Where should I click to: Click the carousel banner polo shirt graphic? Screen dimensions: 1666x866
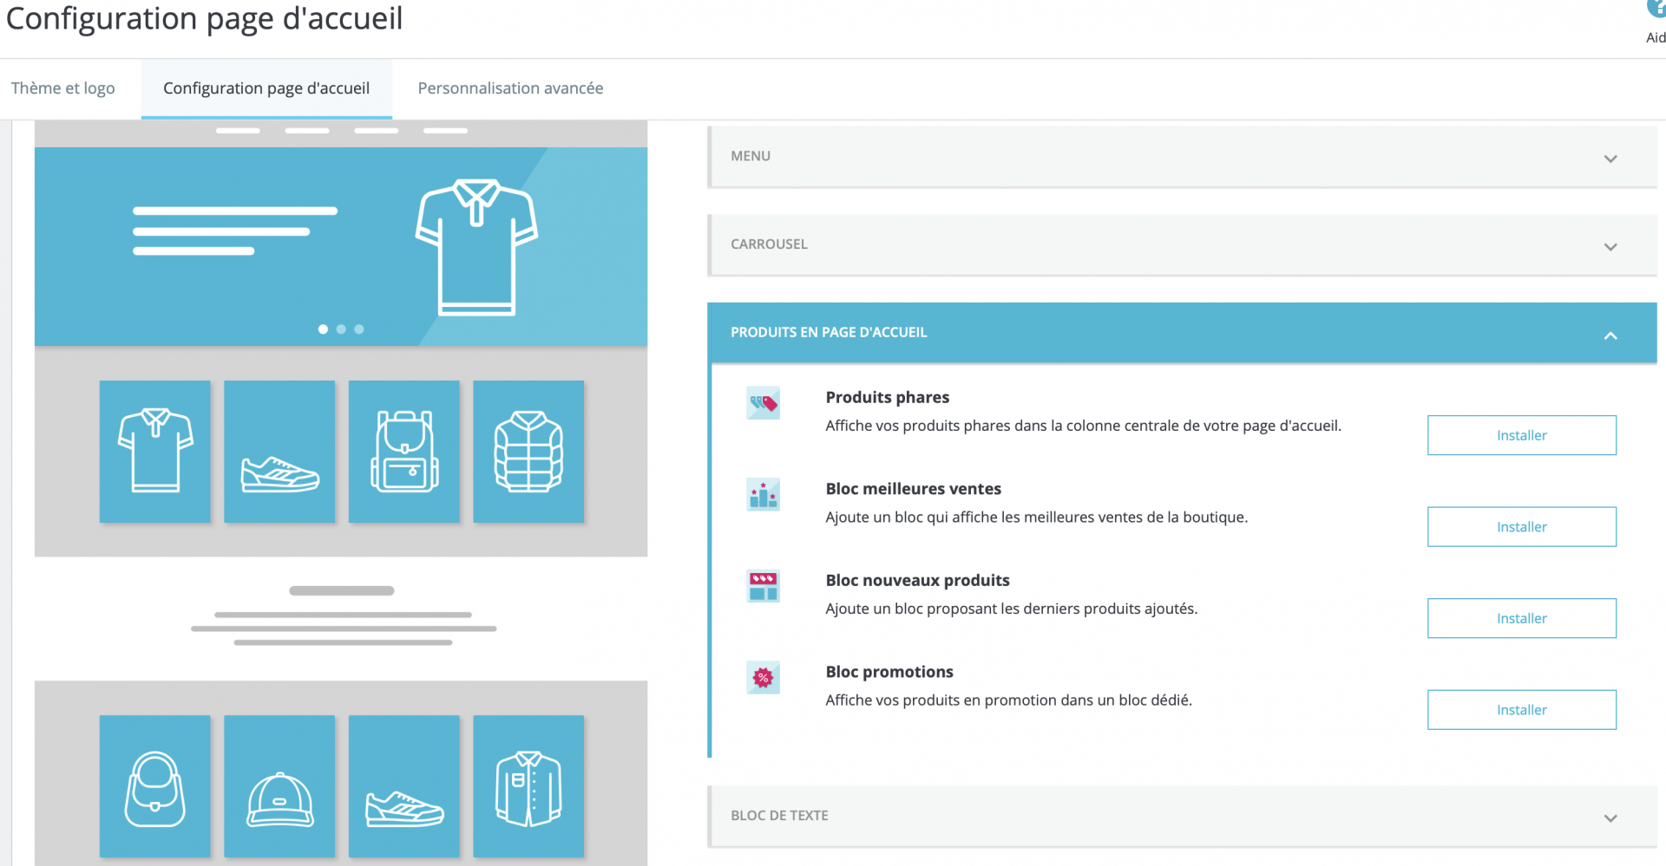476,247
